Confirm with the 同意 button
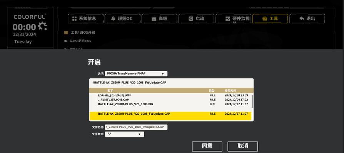Screen dimensions: 344x153 pos(207,146)
